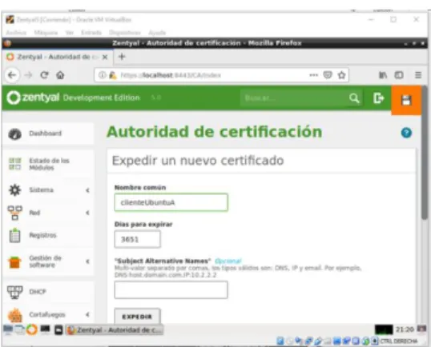Image resolution: width=431 pixels, height=347 pixels.
Task: Open the Firefox library icon
Action: point(383,75)
